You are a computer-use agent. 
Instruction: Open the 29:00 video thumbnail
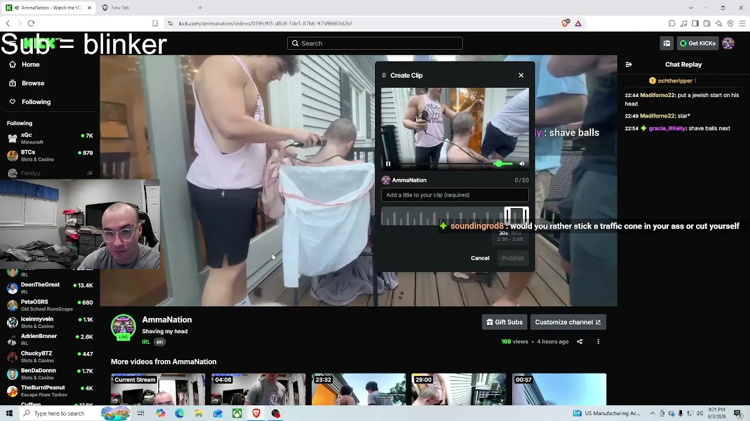[x=459, y=389]
